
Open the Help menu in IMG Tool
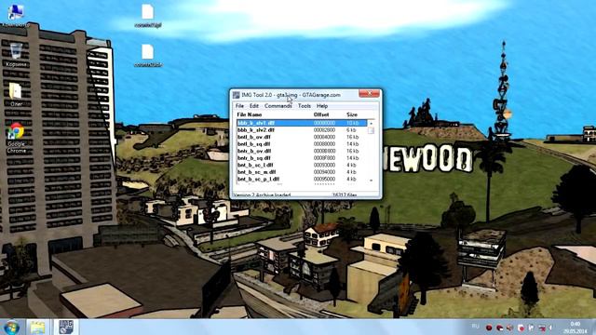(322, 106)
